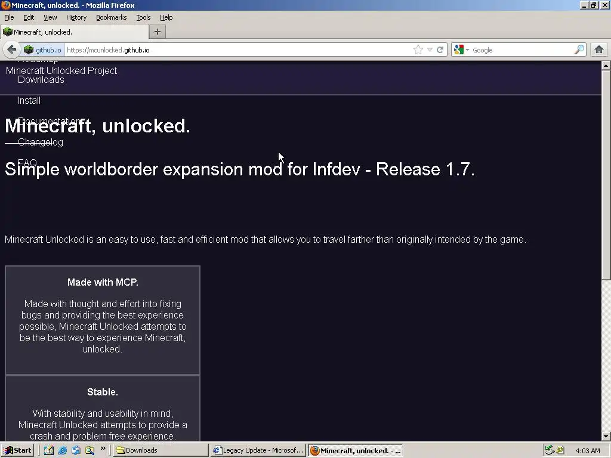This screenshot has height=458, width=611.
Task: Open the View menu
Action: point(50,17)
